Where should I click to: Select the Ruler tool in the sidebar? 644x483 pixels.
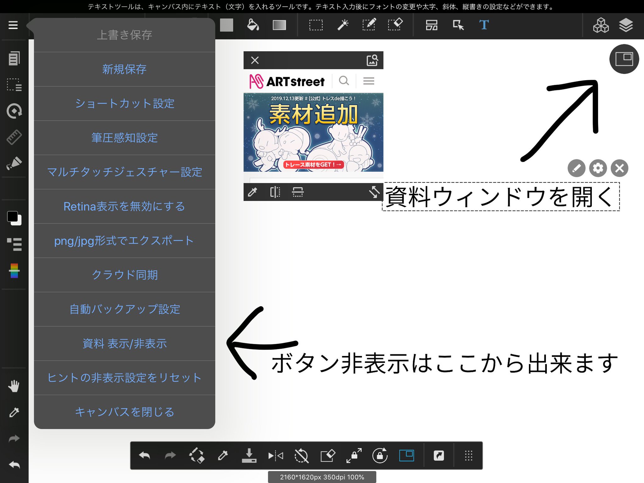tap(14, 136)
